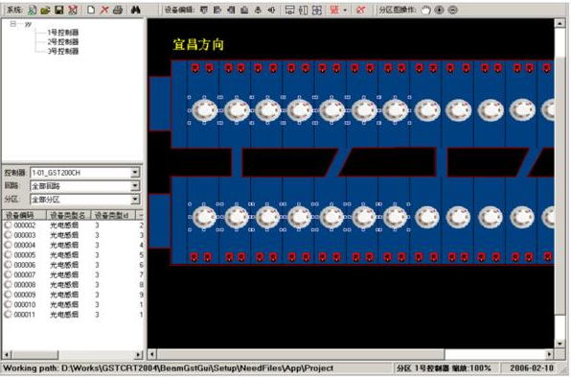This screenshot has height=380, width=571.
Task: Select device 000005 radio button in list
Action: click(x=8, y=254)
